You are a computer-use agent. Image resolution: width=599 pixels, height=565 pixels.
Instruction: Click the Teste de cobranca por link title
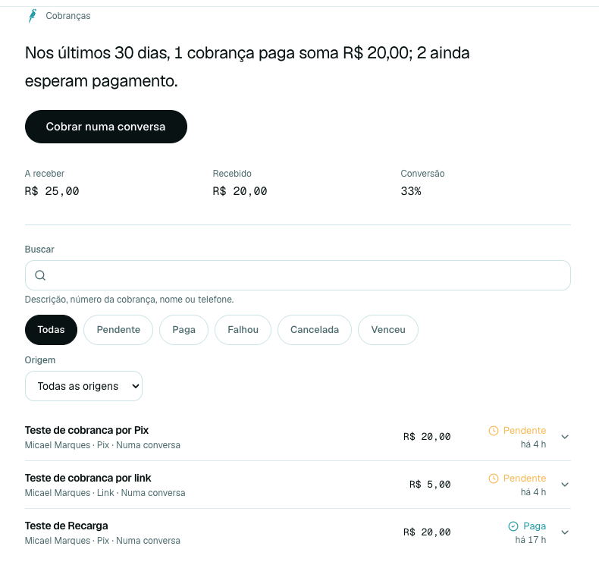[x=88, y=478]
